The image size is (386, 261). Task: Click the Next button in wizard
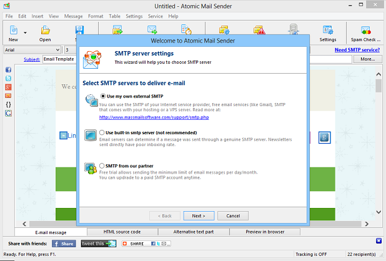199,216
